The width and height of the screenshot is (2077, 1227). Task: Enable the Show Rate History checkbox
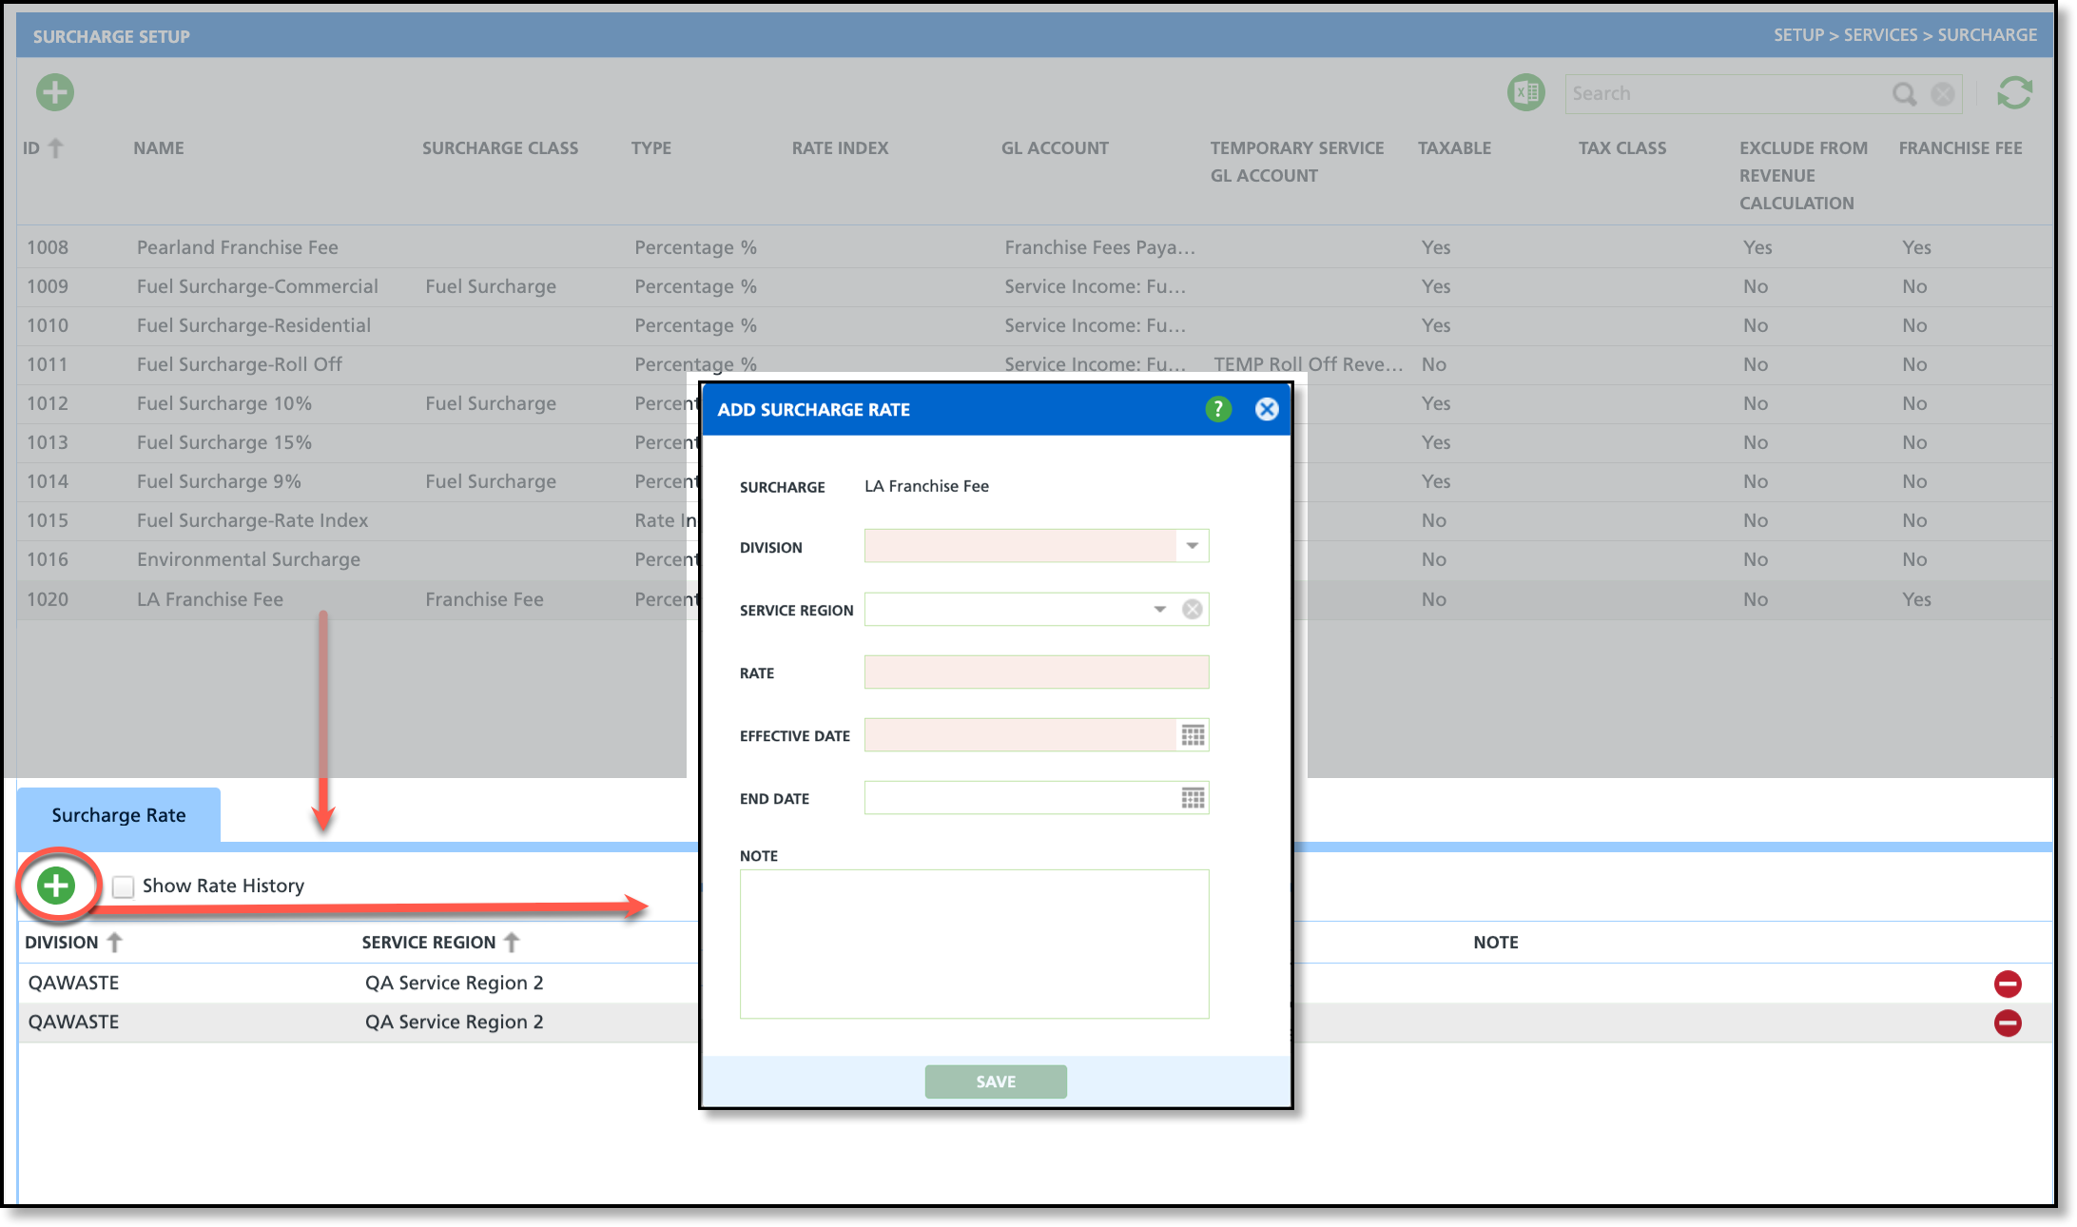click(x=123, y=886)
